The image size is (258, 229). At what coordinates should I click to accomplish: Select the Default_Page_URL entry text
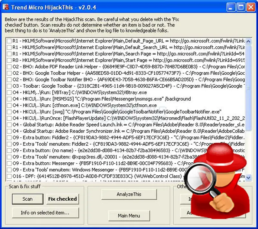pyautogui.click(x=128, y=41)
